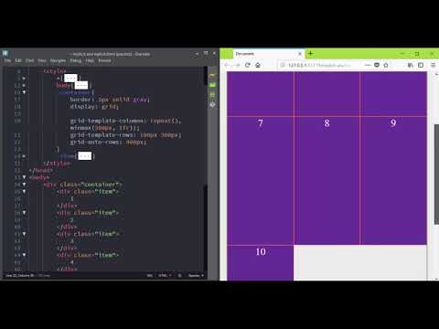Open the Debug menu in Brackets
The height and width of the screenshot is (329, 439).
pos(76,60)
